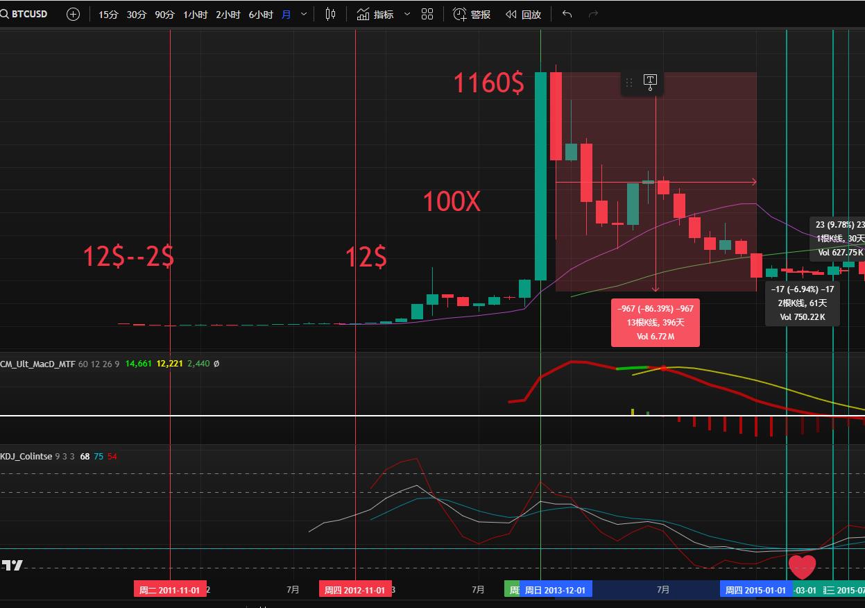Image resolution: width=865 pixels, height=608 pixels.
Task: Click the large green 2013 rally candle
Action: click(x=540, y=176)
